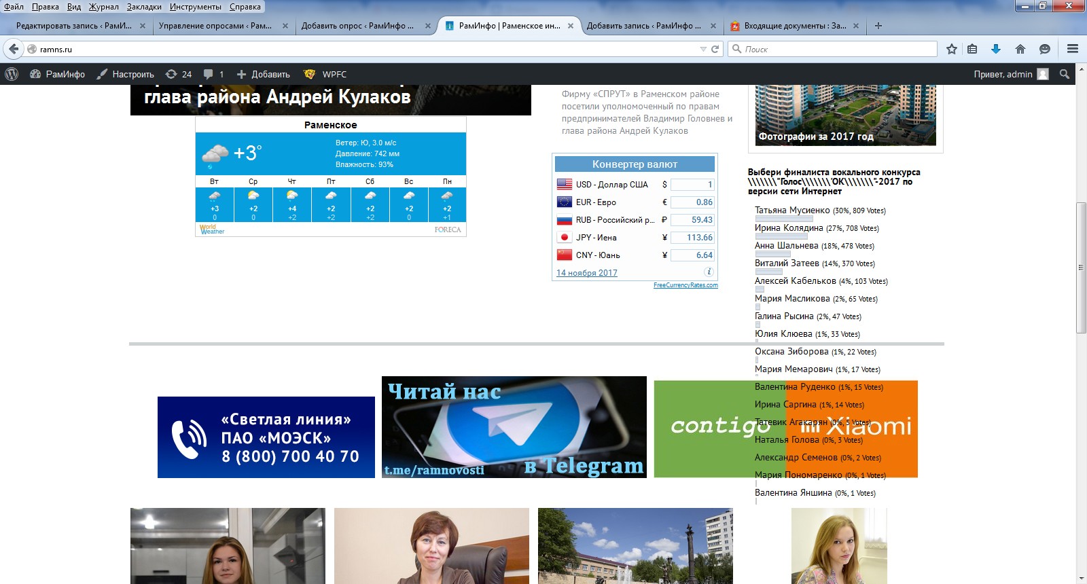1087x584 pixels.
Task: Reload the page with refresh icon
Action: [715, 49]
